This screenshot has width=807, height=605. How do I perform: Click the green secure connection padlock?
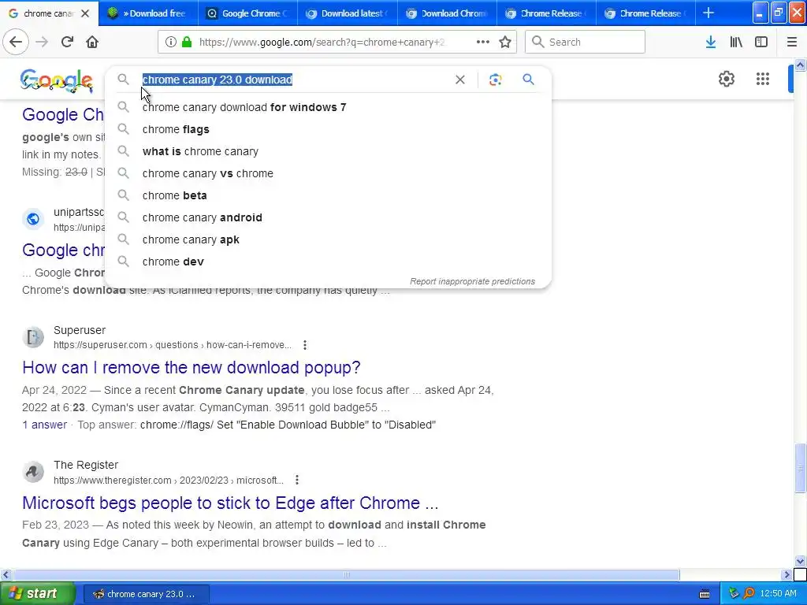[x=187, y=42]
